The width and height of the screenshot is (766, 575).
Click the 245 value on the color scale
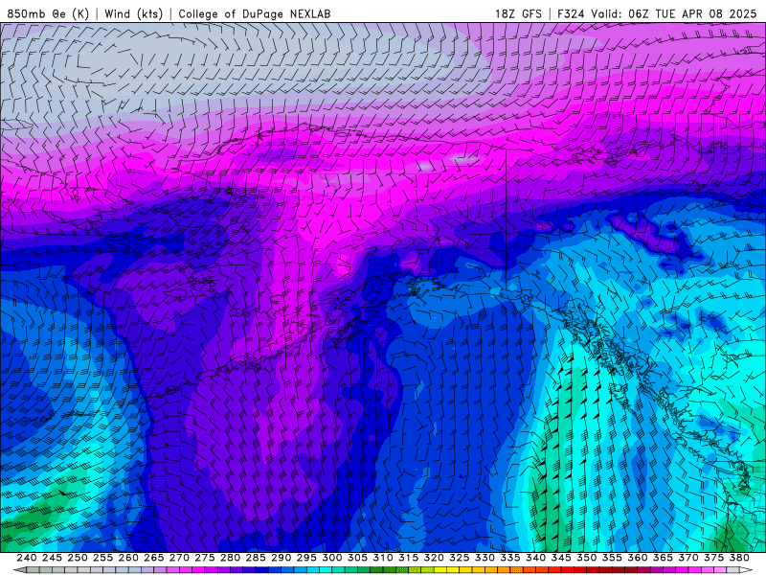pos(52,558)
